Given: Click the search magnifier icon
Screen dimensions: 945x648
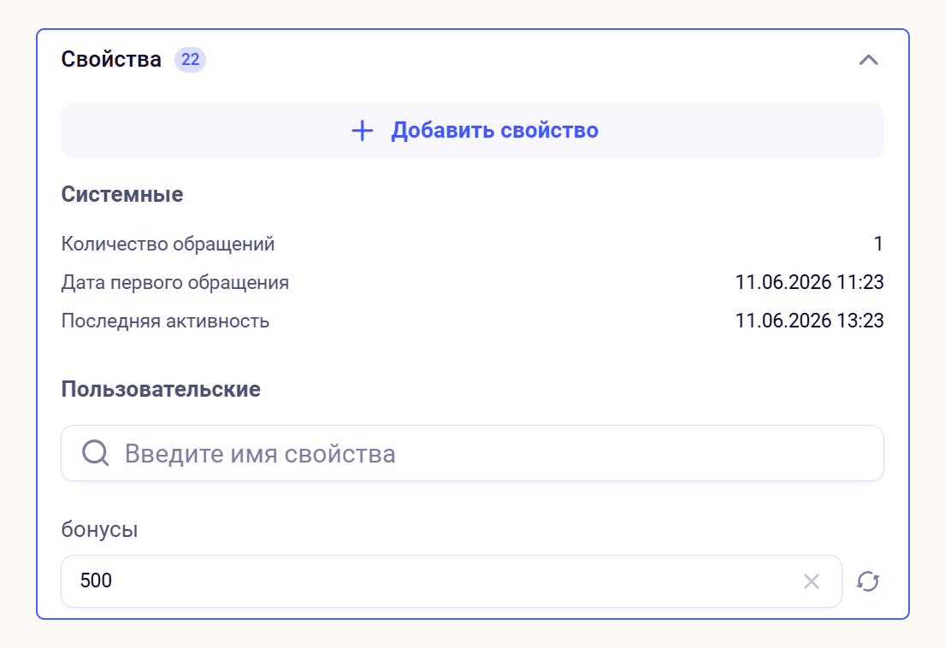Looking at the screenshot, I should [x=95, y=453].
